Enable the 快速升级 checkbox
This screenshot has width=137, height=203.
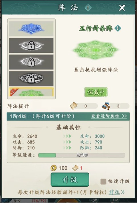click(x=103, y=181)
